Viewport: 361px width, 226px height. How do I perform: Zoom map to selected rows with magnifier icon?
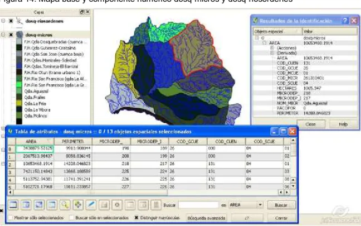click(65, 205)
